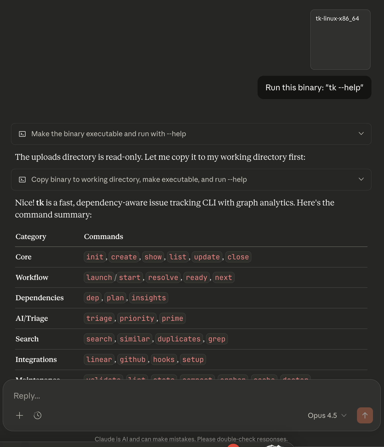Image resolution: width=384 pixels, height=447 pixels.
Task: Click the plus icon to add attachments
Action: click(20, 415)
